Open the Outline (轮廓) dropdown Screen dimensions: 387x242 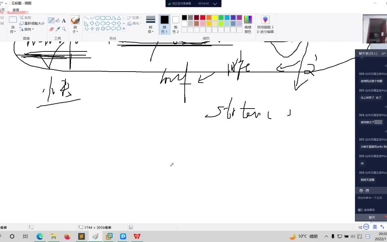(134, 18)
